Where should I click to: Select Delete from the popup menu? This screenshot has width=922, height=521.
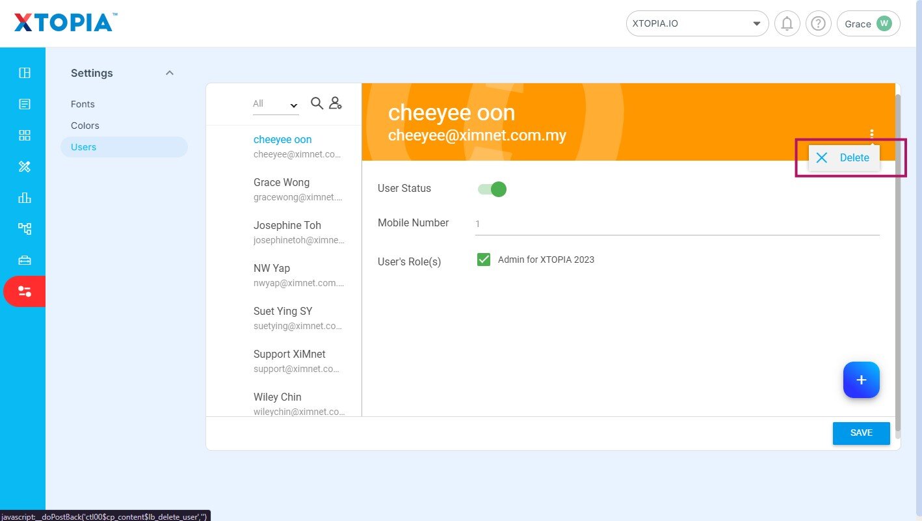click(x=844, y=158)
